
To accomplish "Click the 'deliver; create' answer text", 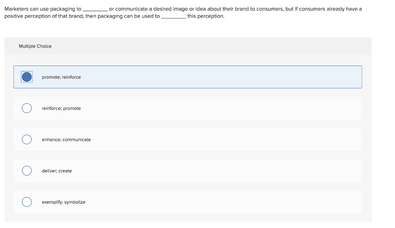I will click(x=57, y=171).
